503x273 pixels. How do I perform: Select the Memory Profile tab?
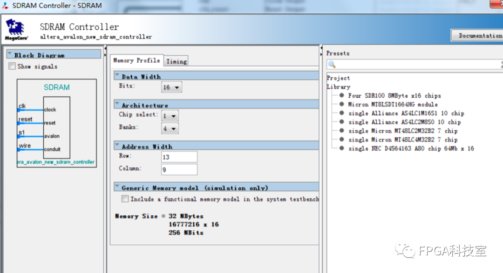[x=136, y=60]
